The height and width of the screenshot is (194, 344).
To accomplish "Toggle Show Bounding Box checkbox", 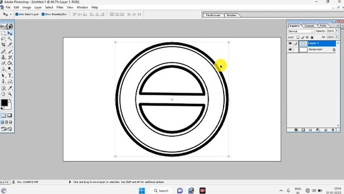I will pyautogui.click(x=43, y=15).
